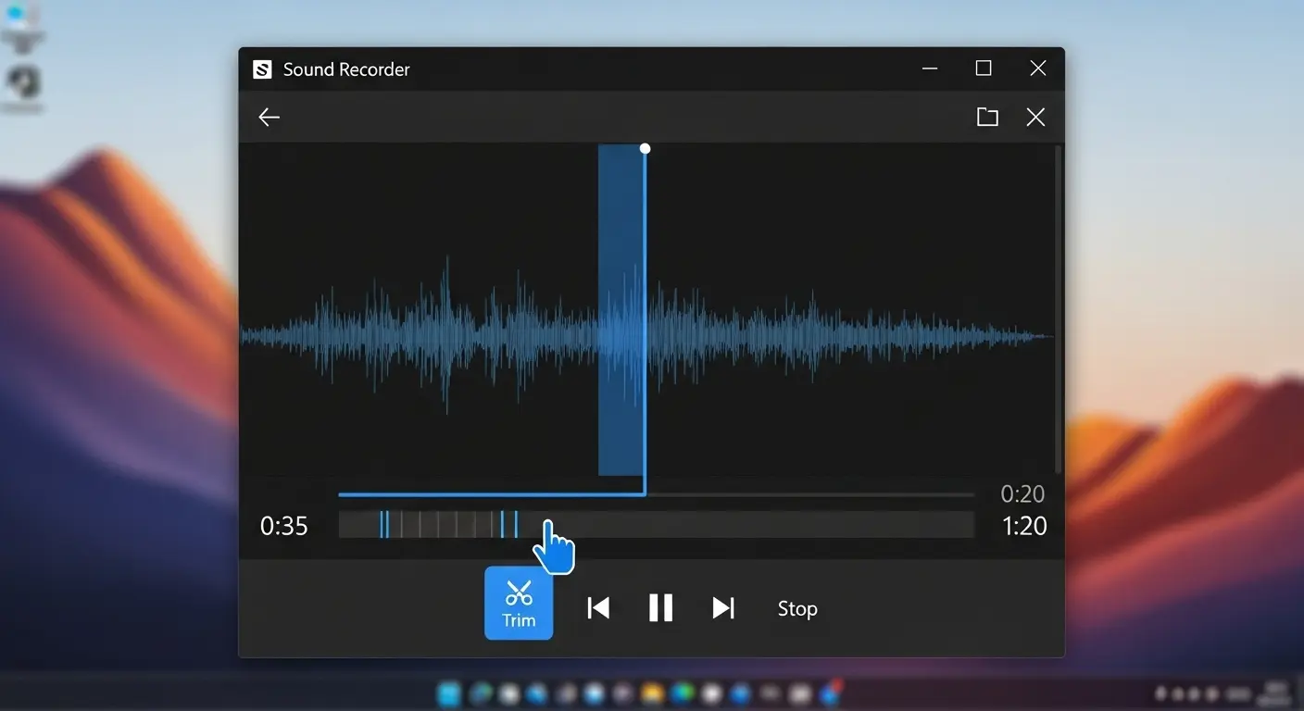Click the left trim marker on the timeline bar
The height and width of the screenshot is (711, 1304).
tap(383, 525)
